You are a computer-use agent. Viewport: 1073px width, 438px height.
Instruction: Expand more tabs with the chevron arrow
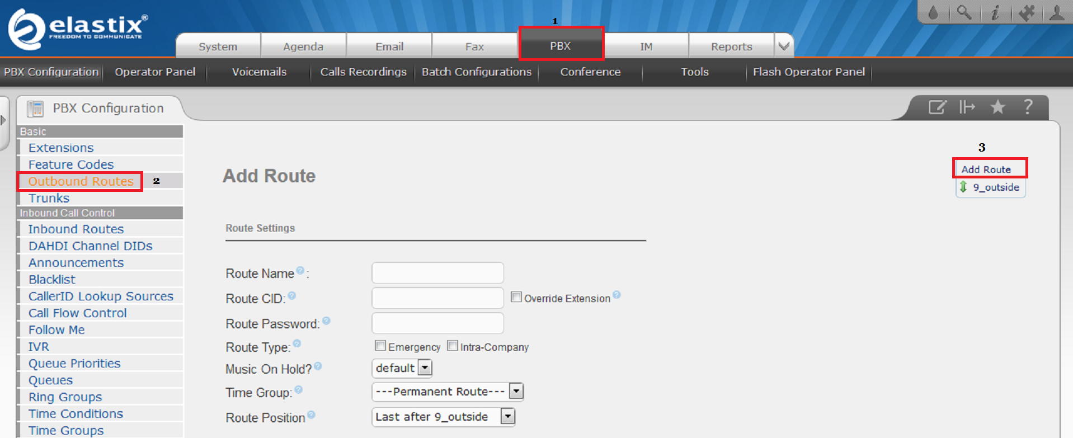click(784, 46)
